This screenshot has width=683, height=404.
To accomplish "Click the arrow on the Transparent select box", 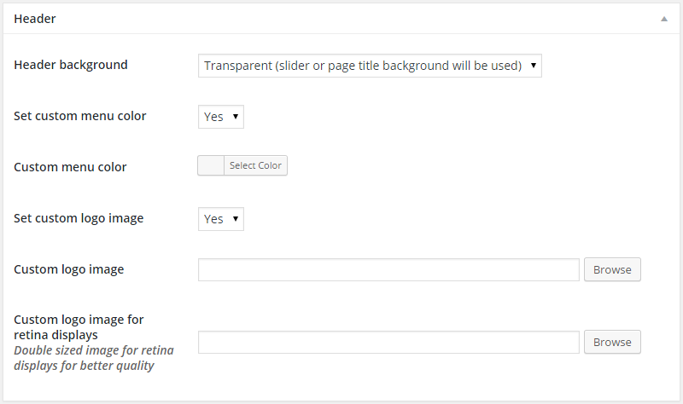I will [533, 66].
